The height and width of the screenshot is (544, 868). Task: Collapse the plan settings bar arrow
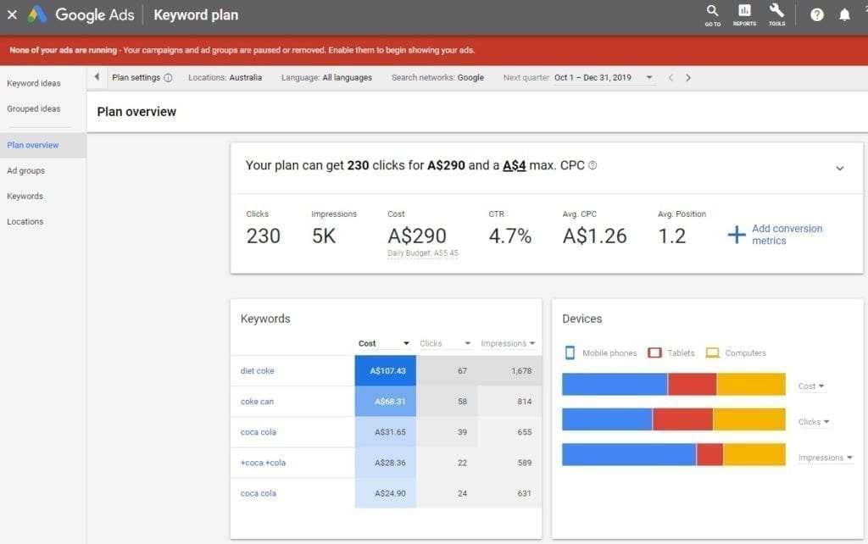coord(97,77)
